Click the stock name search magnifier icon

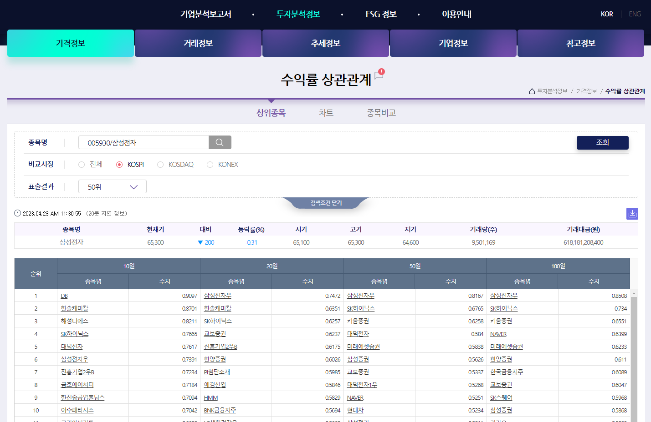(220, 142)
